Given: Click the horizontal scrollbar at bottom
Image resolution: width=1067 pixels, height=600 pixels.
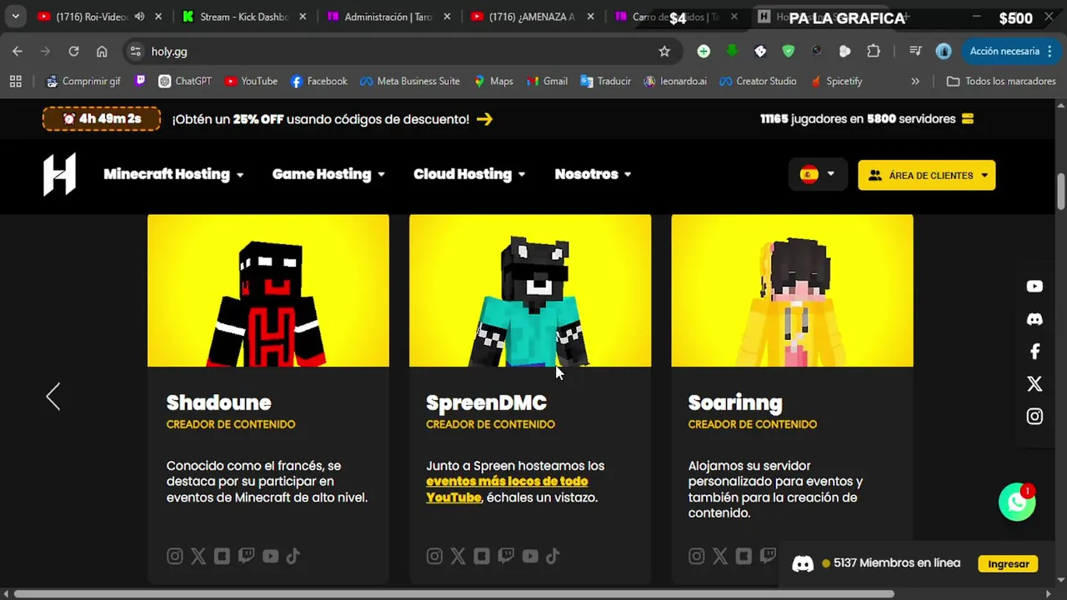Looking at the screenshot, I should (x=454, y=594).
